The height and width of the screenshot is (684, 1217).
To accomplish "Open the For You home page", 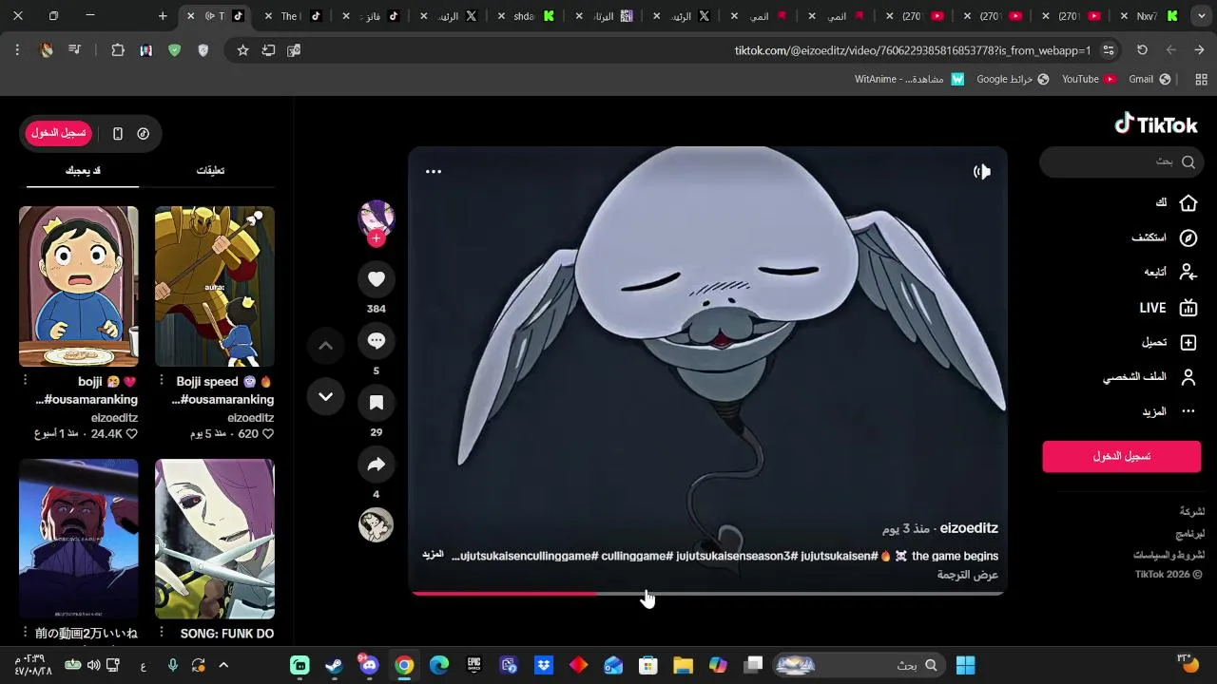I will (x=1175, y=203).
